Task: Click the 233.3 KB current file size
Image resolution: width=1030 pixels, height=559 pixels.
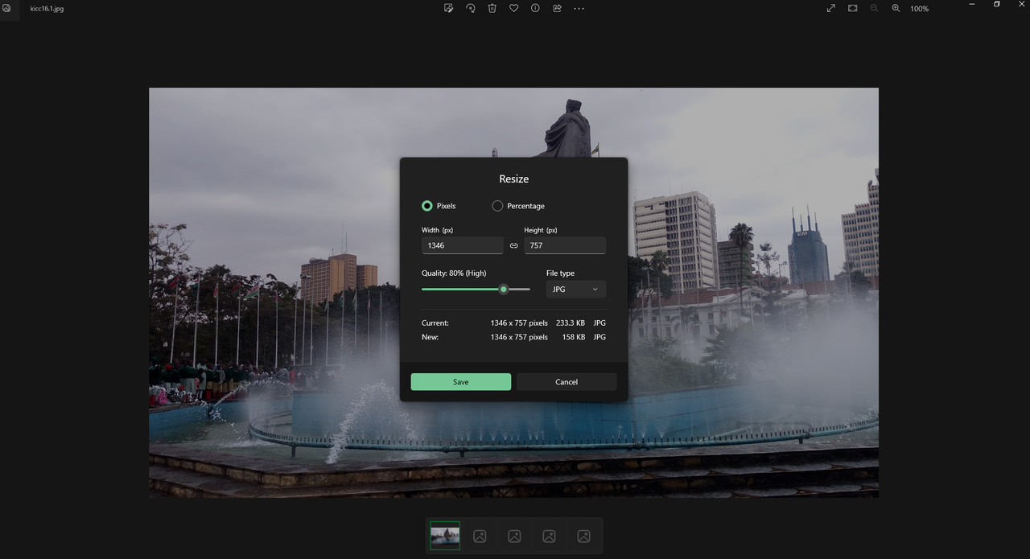Action: click(571, 323)
